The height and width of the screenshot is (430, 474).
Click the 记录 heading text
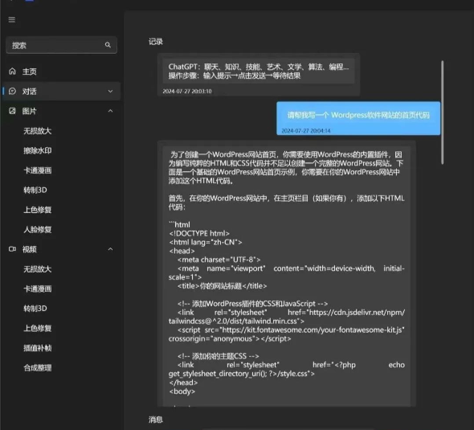[156, 42]
